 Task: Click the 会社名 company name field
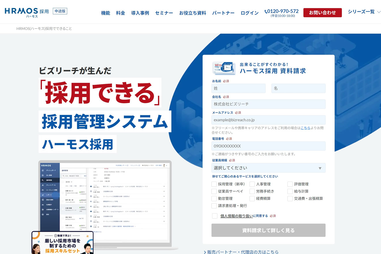coord(268,104)
